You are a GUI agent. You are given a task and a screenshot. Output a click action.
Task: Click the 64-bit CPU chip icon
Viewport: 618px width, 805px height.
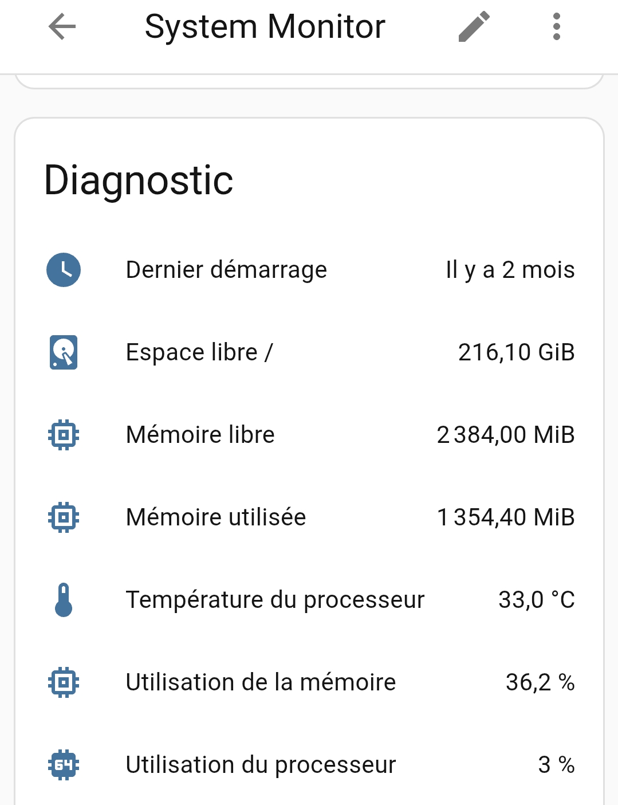pyautogui.click(x=64, y=765)
